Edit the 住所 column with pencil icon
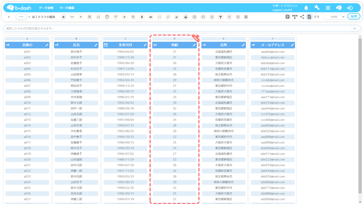This screenshot has width=364, height=204. coord(243,45)
